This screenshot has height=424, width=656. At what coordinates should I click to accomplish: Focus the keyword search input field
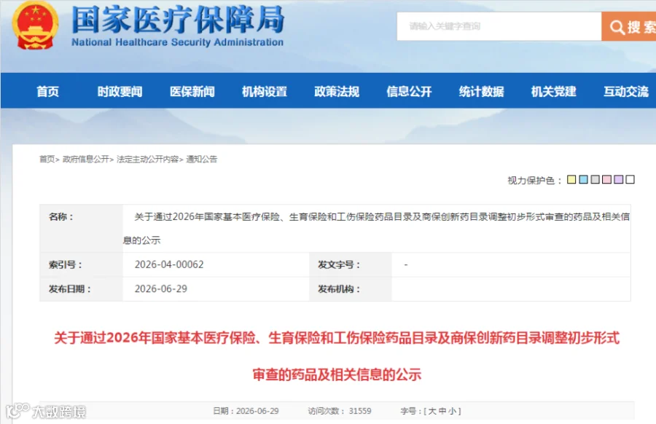pyautogui.click(x=499, y=26)
